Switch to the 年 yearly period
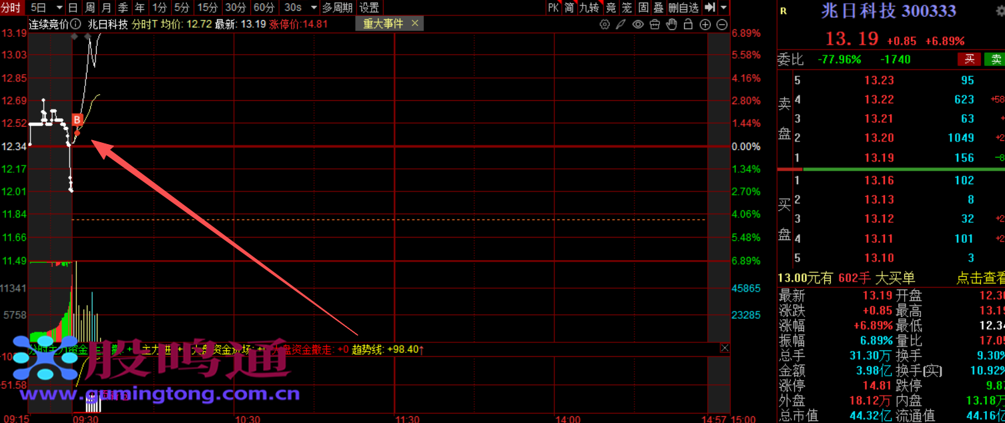This screenshot has height=423, width=1005. pos(140,8)
